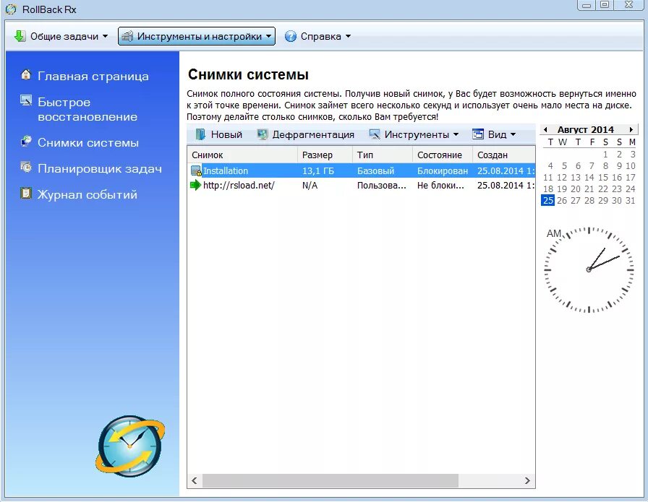The height and width of the screenshot is (502, 648).
Task: Click the N/A size cell
Action: [x=310, y=186]
